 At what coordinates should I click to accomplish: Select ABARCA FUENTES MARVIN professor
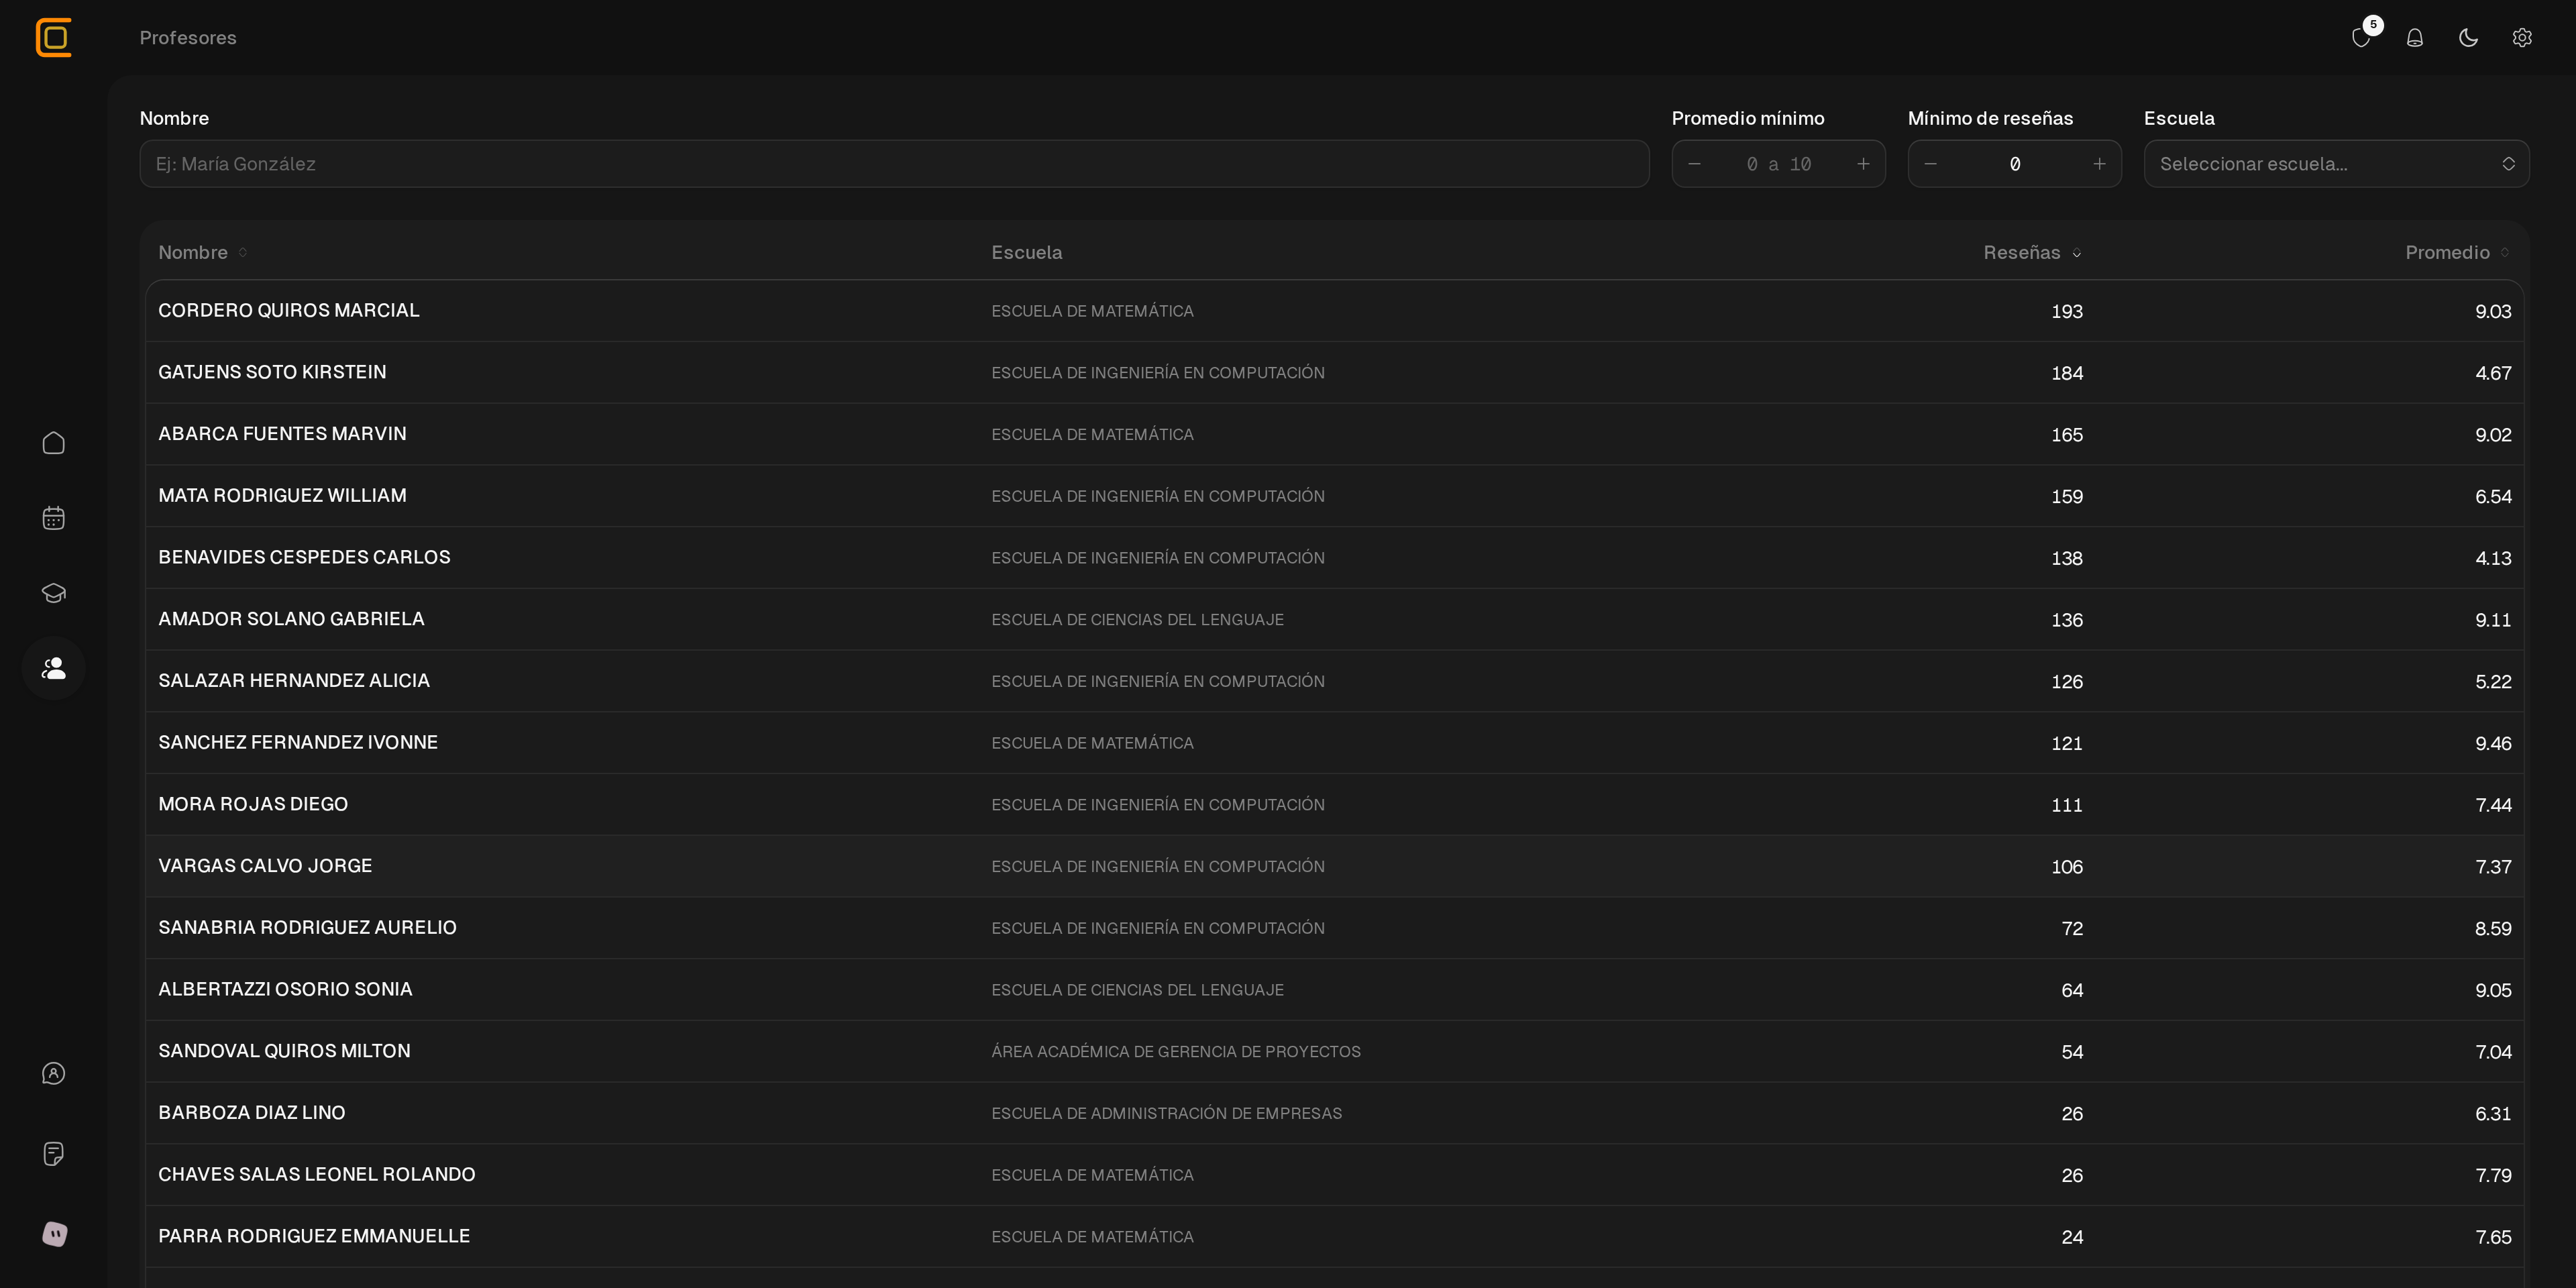[1335, 434]
